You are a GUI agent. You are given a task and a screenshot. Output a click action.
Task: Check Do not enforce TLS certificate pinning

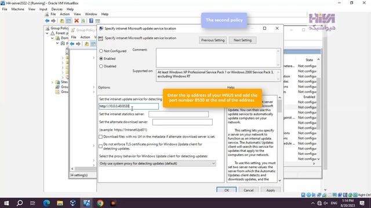pos(100,146)
